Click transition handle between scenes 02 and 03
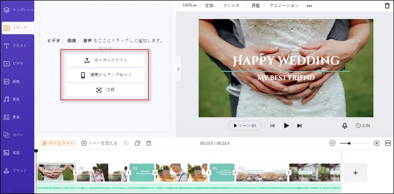Viewport: 394px width, 194px height. 128,173
